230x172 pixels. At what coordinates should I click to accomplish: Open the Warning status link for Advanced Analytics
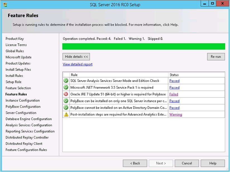coord(176,114)
